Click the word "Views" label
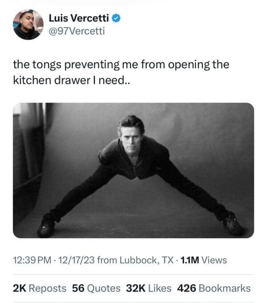The height and width of the screenshot is (303, 267). point(214,260)
